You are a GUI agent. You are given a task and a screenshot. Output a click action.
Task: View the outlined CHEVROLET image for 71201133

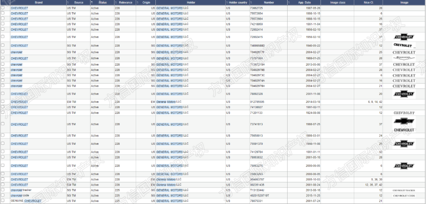(x=404, y=113)
